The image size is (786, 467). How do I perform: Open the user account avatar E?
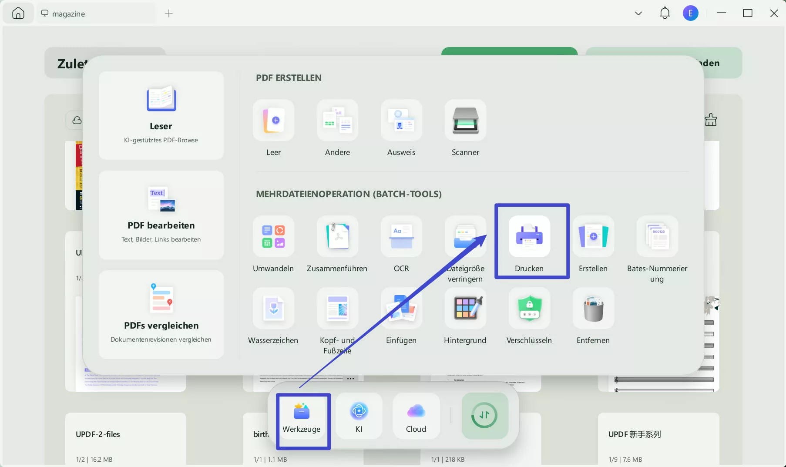690,13
